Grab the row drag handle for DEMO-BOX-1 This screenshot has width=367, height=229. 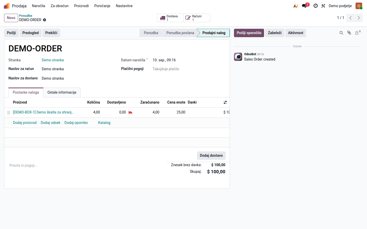click(x=8, y=112)
